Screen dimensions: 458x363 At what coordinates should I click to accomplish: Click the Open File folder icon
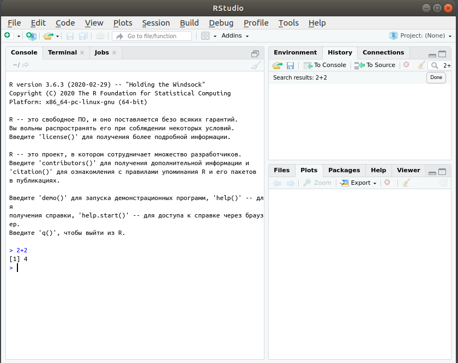[x=48, y=36]
